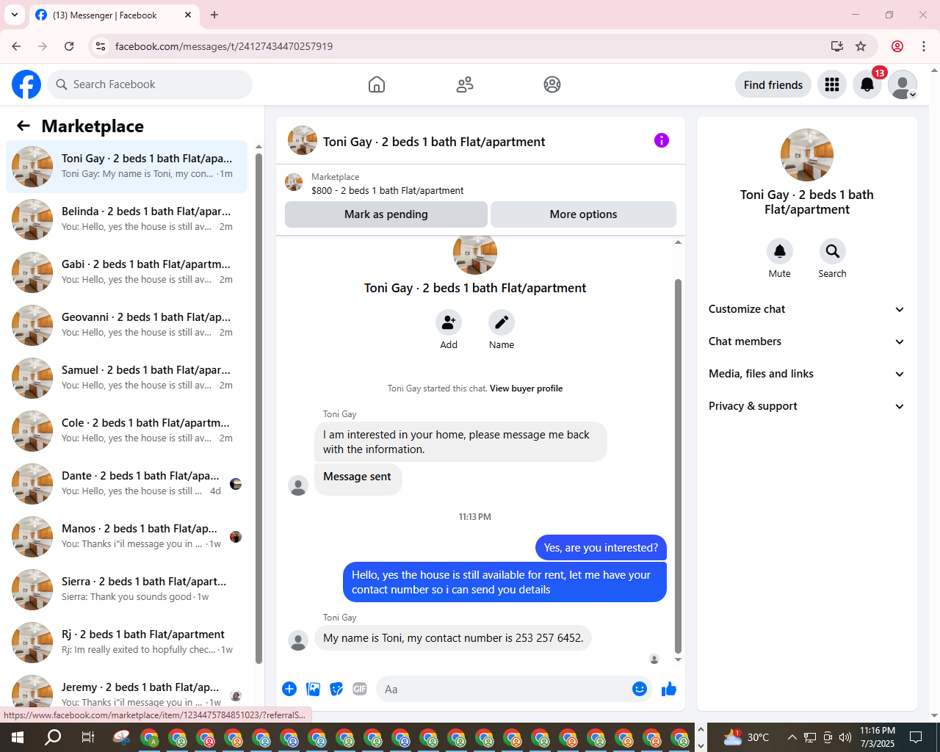Click the chat messages scrollbar
This screenshot has height=752, width=940.
(x=678, y=466)
